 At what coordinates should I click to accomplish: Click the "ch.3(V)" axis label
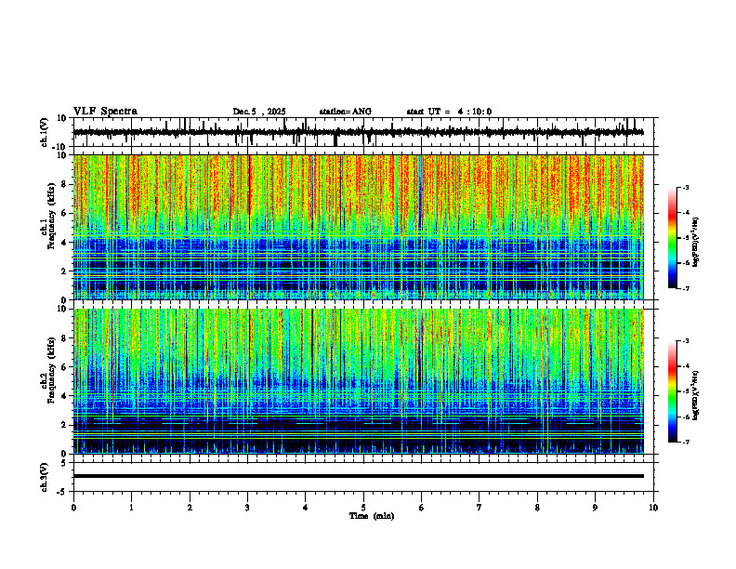tap(45, 477)
